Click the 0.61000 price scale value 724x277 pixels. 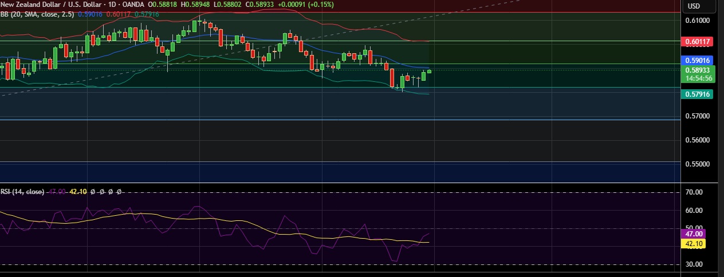click(698, 20)
